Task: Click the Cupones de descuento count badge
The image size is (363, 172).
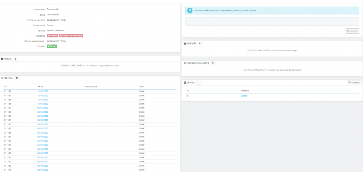Action: (213, 63)
